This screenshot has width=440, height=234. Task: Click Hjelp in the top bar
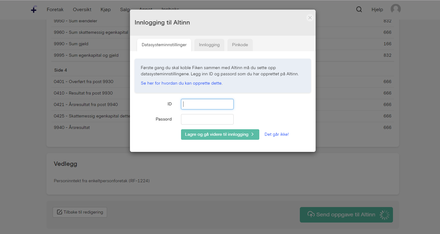click(377, 10)
